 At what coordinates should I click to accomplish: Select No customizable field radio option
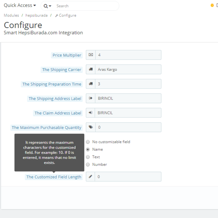(88, 142)
